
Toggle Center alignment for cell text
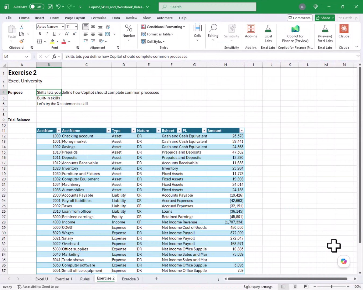coord(93,34)
